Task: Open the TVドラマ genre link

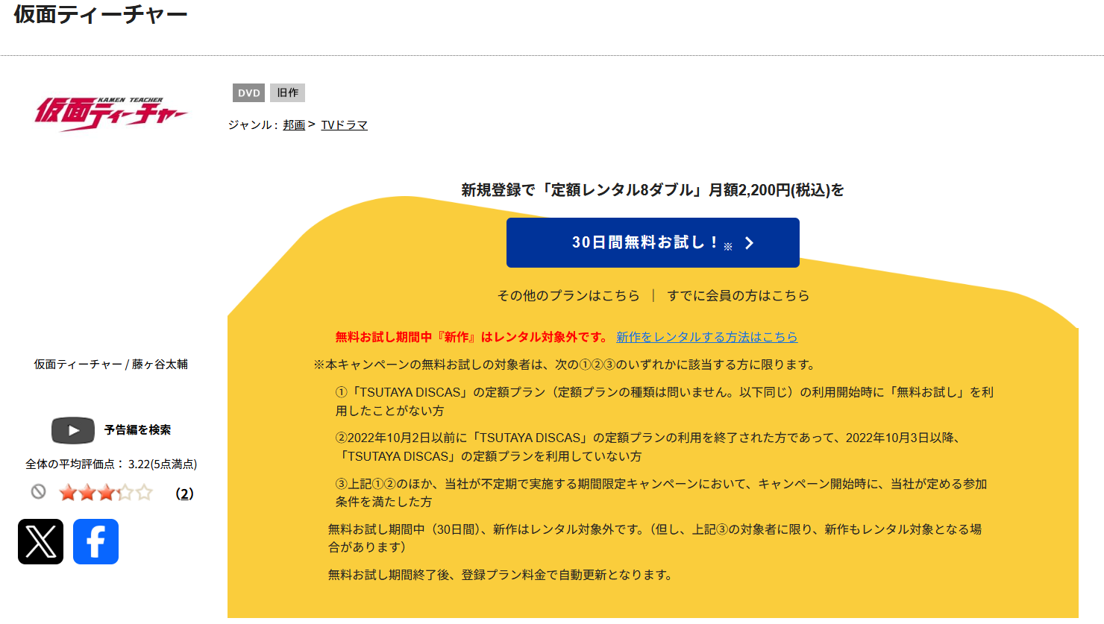Action: tap(344, 125)
